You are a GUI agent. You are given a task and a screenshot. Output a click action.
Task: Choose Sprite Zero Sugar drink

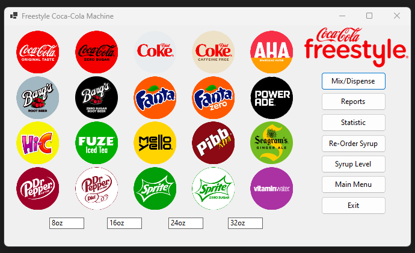(x=214, y=188)
